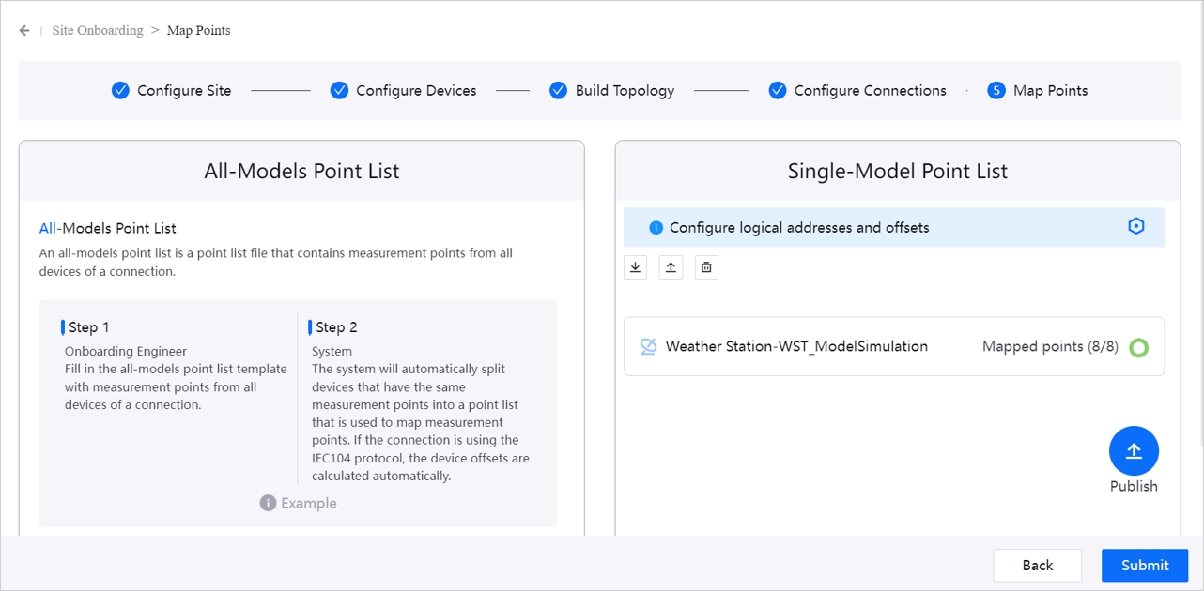Click the download icon in Single-Model toolbar
1204x591 pixels.
click(636, 267)
